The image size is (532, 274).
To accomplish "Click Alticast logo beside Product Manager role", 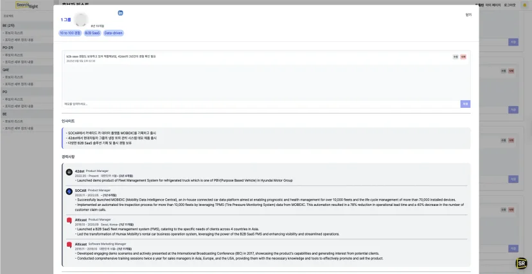I will coord(69,221).
